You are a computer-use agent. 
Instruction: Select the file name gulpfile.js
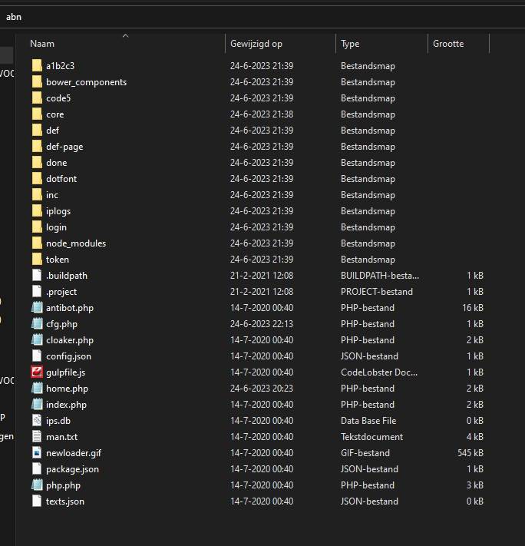pyautogui.click(x=65, y=372)
